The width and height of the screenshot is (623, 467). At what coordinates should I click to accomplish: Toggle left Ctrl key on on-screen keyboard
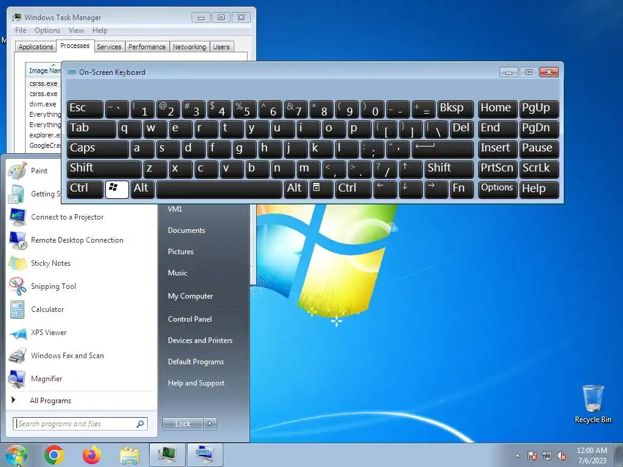(x=85, y=189)
